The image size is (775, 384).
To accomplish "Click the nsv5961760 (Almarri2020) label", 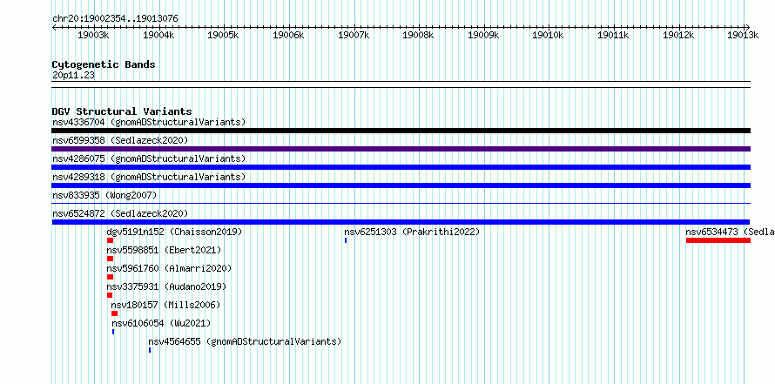I will tap(169, 268).
